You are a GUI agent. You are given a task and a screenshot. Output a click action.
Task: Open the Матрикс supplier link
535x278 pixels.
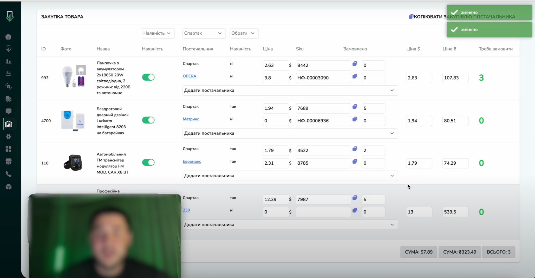(191, 119)
